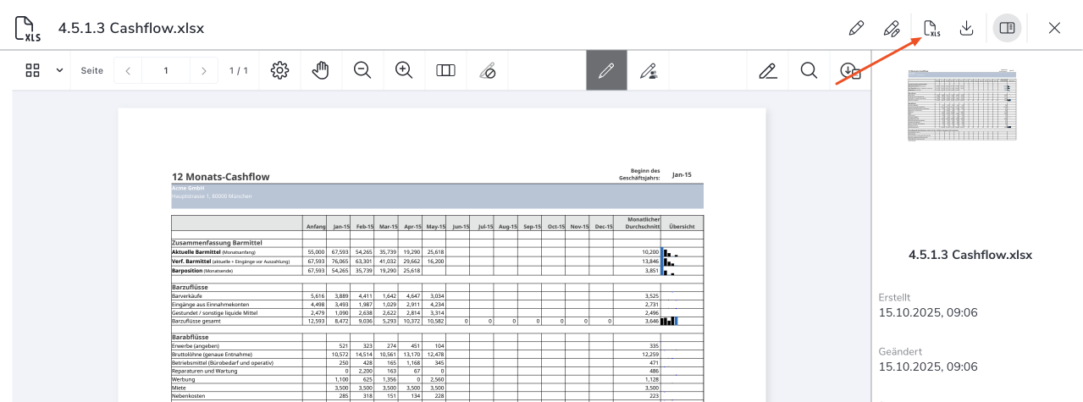
Task: Select the pencil-with-user annotation tool
Action: [x=648, y=70]
